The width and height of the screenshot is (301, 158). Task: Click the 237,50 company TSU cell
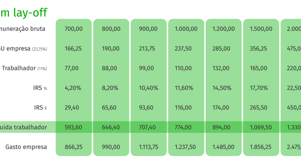coord(183,48)
